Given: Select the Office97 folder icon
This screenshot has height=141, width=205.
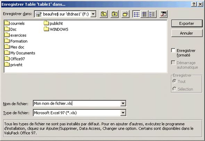Looking at the screenshot, I should pyautogui.click(x=7, y=59).
